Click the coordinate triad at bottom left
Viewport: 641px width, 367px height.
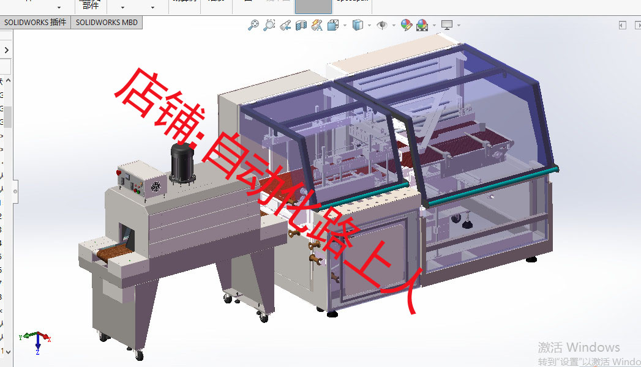pyautogui.click(x=36, y=341)
